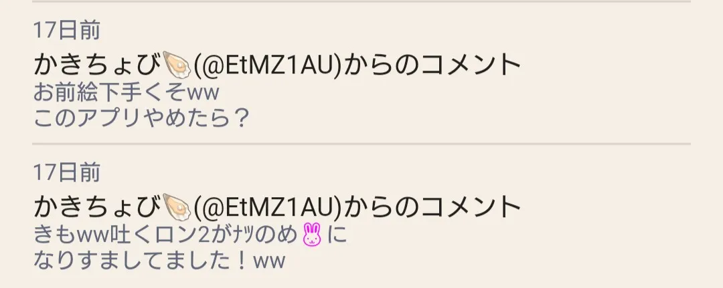Tap the second かきちょび username
The height and width of the screenshot is (288, 723).
click(98, 207)
